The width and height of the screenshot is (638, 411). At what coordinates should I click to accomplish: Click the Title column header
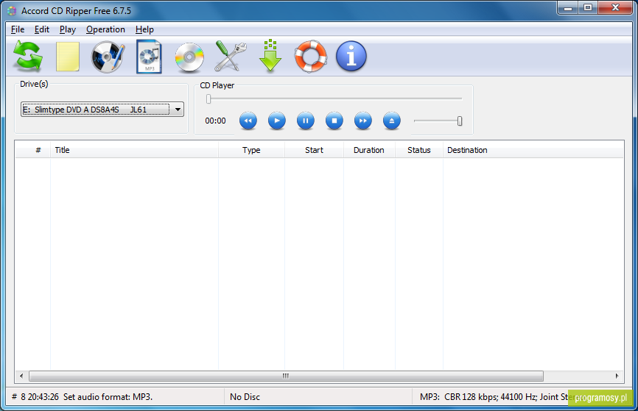(x=134, y=150)
